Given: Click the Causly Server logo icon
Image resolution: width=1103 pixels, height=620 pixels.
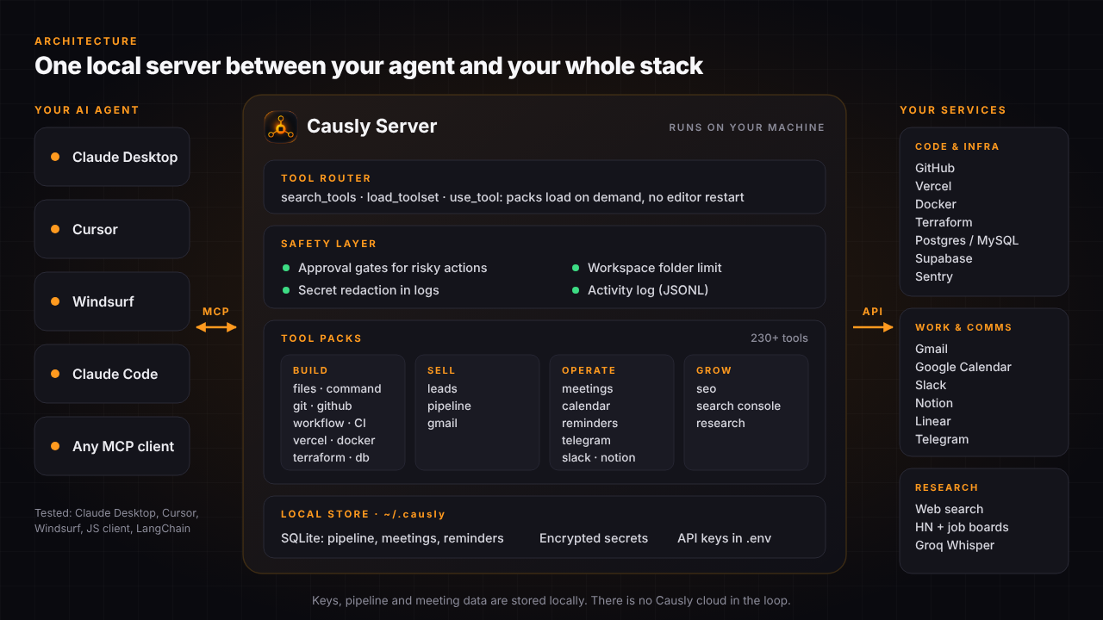Looking at the screenshot, I should point(281,127).
